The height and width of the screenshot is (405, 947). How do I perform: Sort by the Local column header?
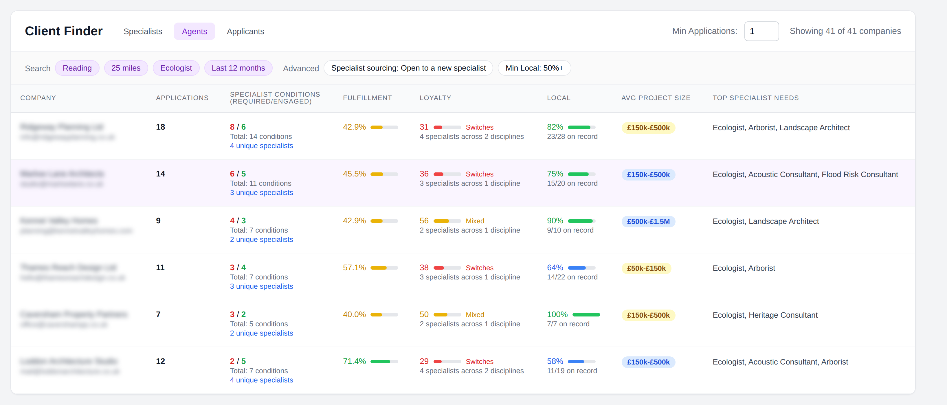[558, 98]
